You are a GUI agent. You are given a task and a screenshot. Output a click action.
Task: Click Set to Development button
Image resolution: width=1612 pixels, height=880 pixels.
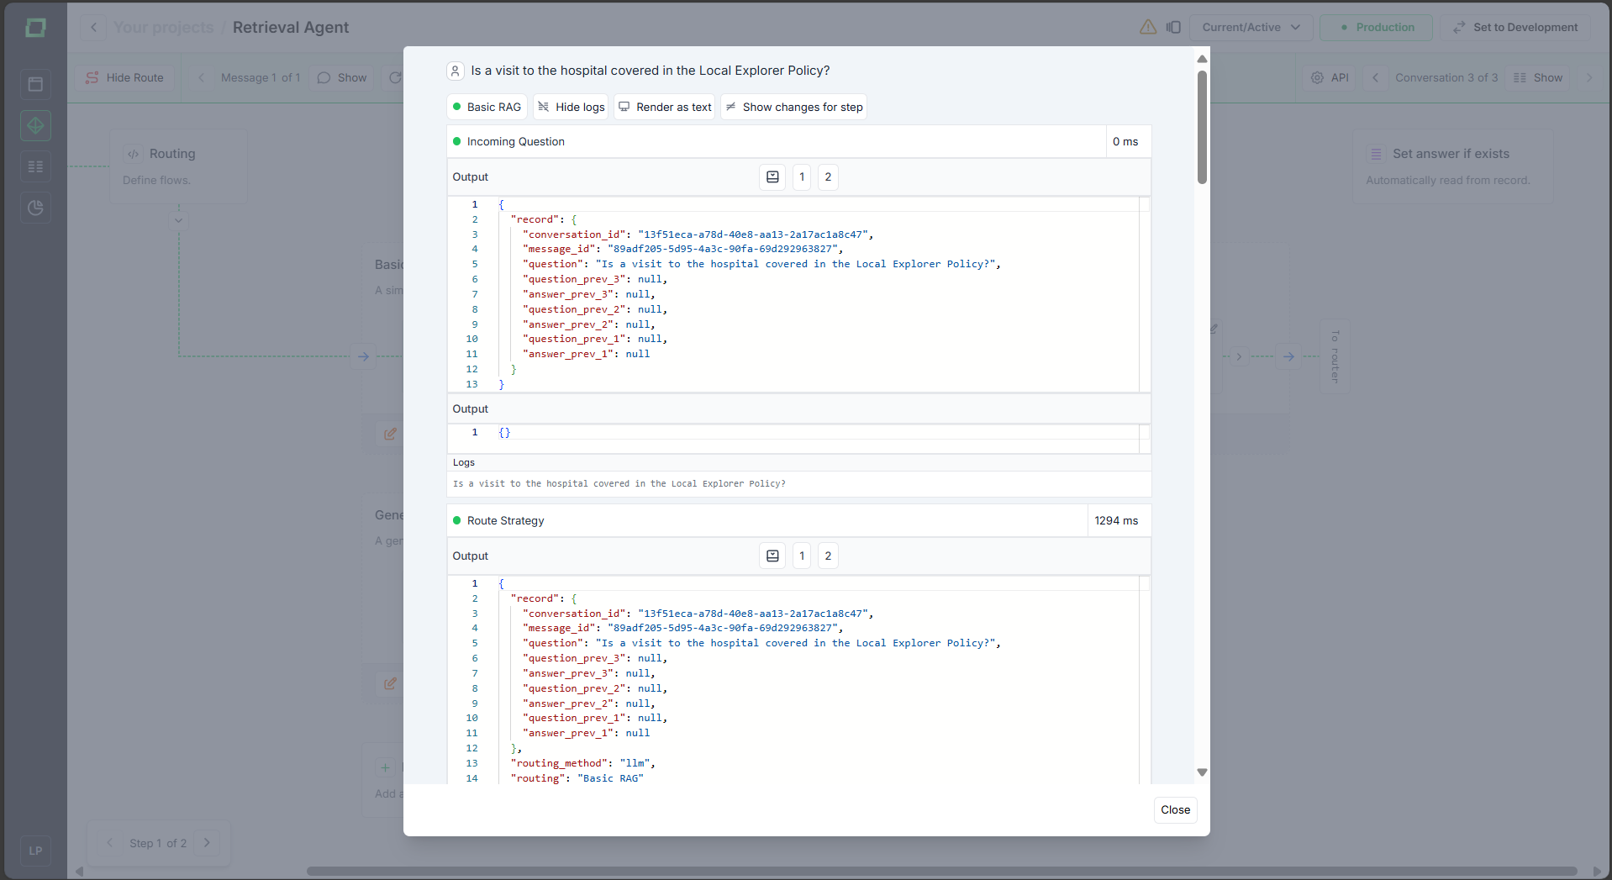[1515, 27]
